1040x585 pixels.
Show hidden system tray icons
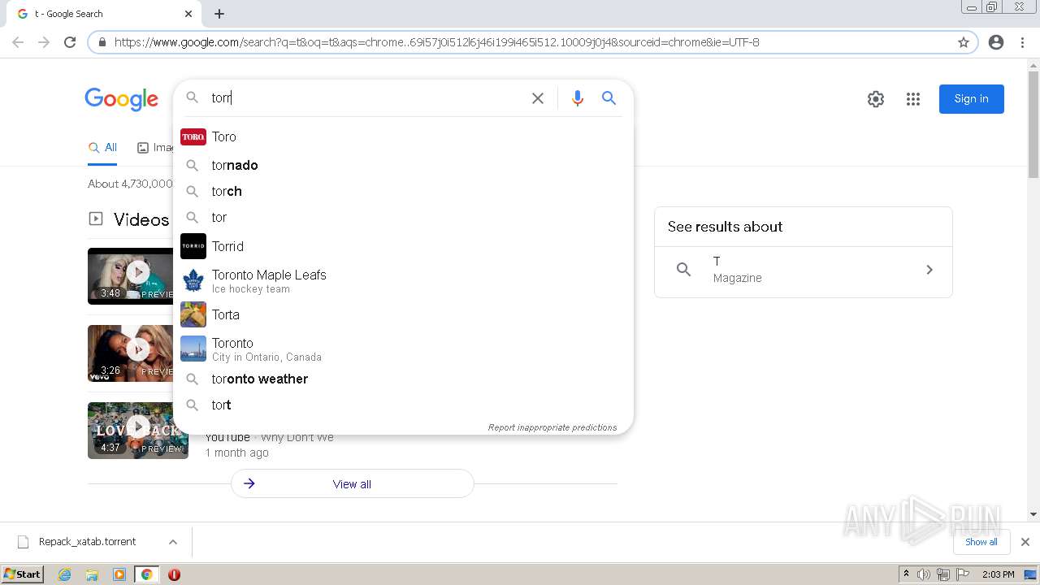tap(906, 574)
